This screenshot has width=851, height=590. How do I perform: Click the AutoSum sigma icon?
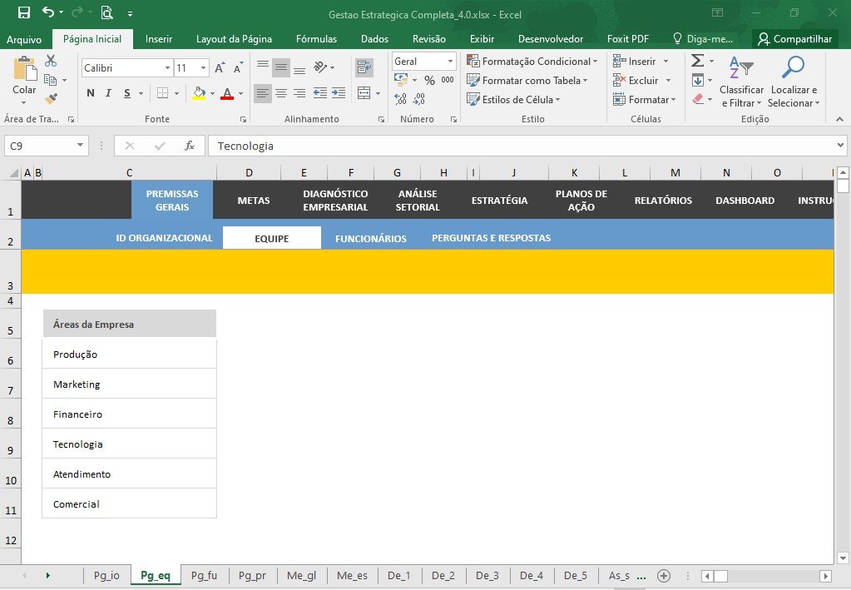point(698,61)
